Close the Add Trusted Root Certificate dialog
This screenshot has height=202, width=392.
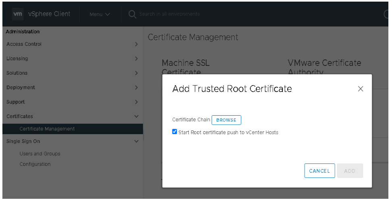coord(360,89)
